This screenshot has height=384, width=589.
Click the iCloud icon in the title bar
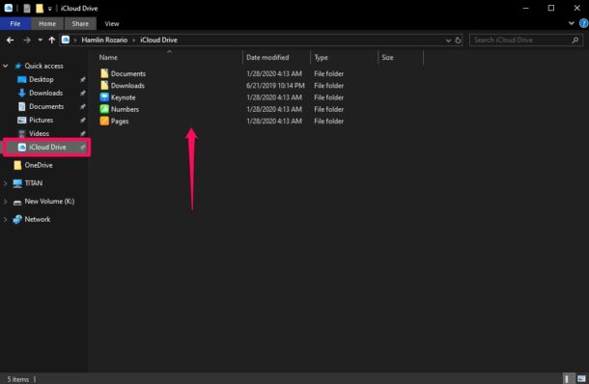[9, 8]
